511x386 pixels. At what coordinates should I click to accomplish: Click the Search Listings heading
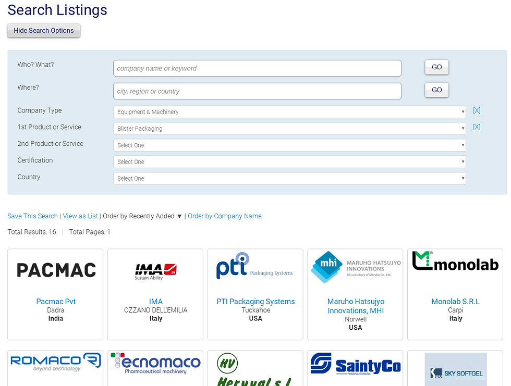coord(57,10)
